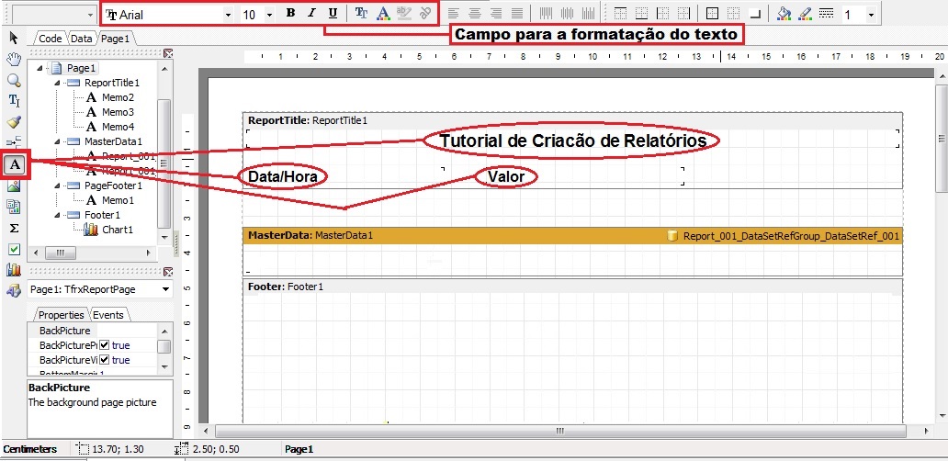Switch to the Code tab
Image resolution: width=948 pixels, height=461 pixels.
click(51, 39)
